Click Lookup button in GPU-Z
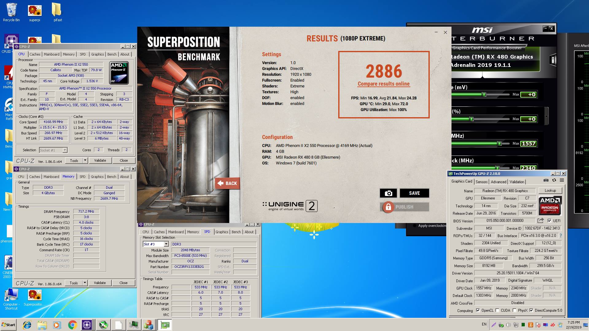This screenshot has width=589, height=331. tap(550, 191)
